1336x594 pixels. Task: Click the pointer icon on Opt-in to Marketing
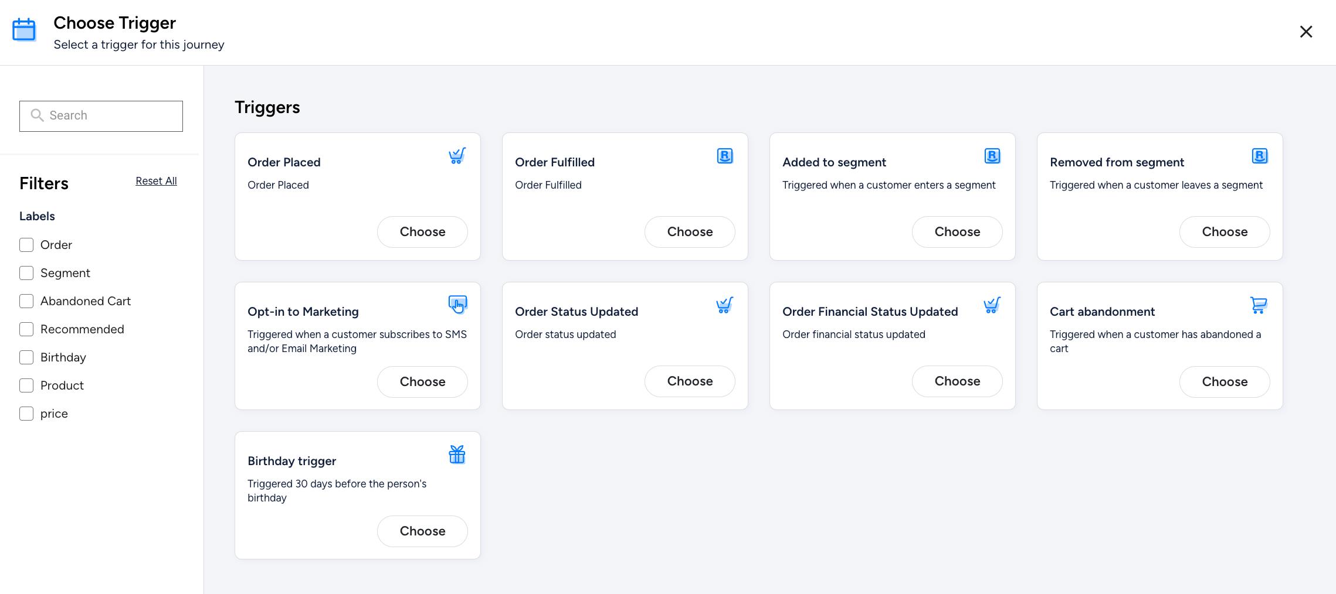(x=457, y=305)
